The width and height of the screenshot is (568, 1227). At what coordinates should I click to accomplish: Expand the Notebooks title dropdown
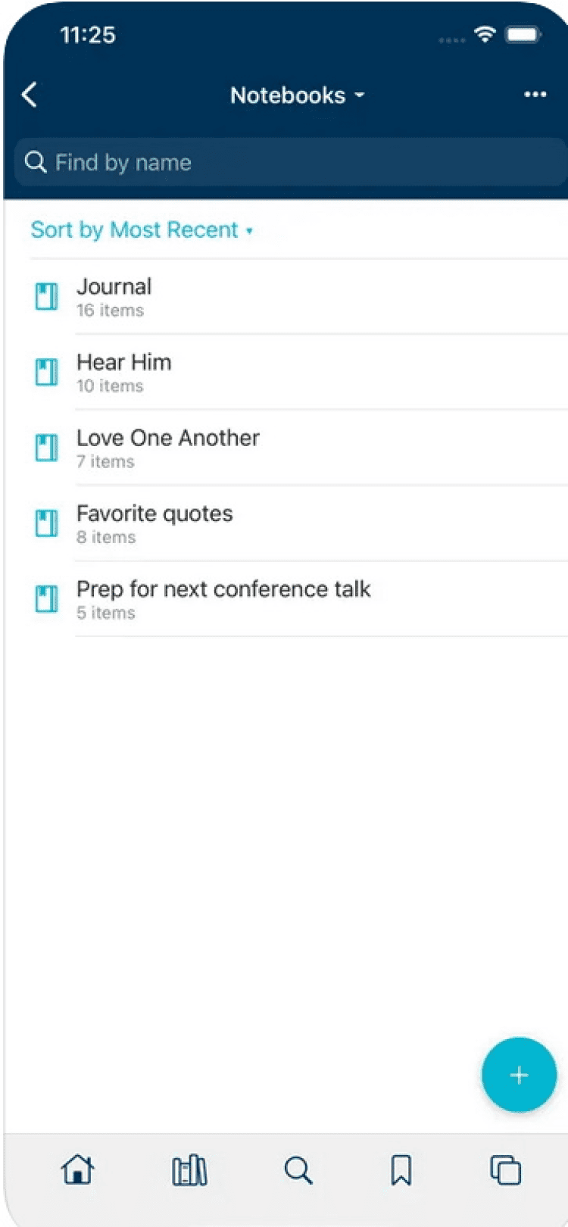pos(297,95)
